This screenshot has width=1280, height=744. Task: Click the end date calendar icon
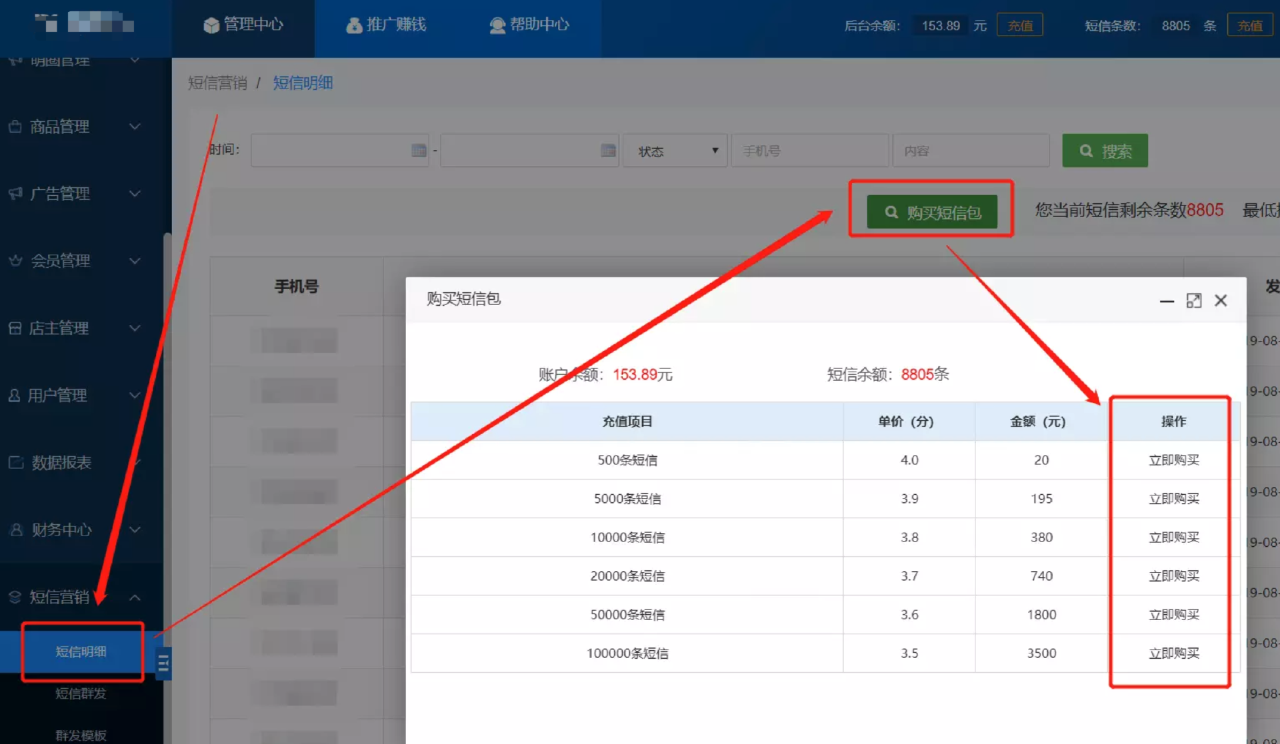pyautogui.click(x=607, y=151)
